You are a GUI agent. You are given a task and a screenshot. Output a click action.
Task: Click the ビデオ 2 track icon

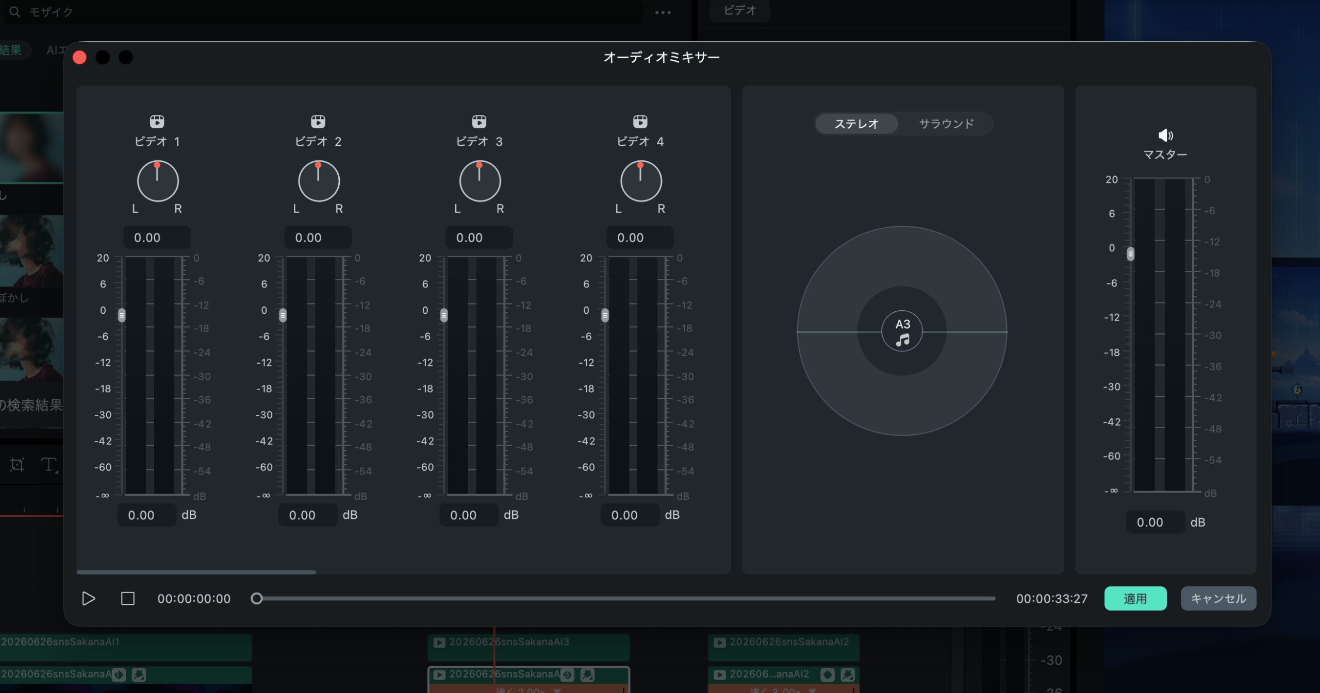click(318, 122)
